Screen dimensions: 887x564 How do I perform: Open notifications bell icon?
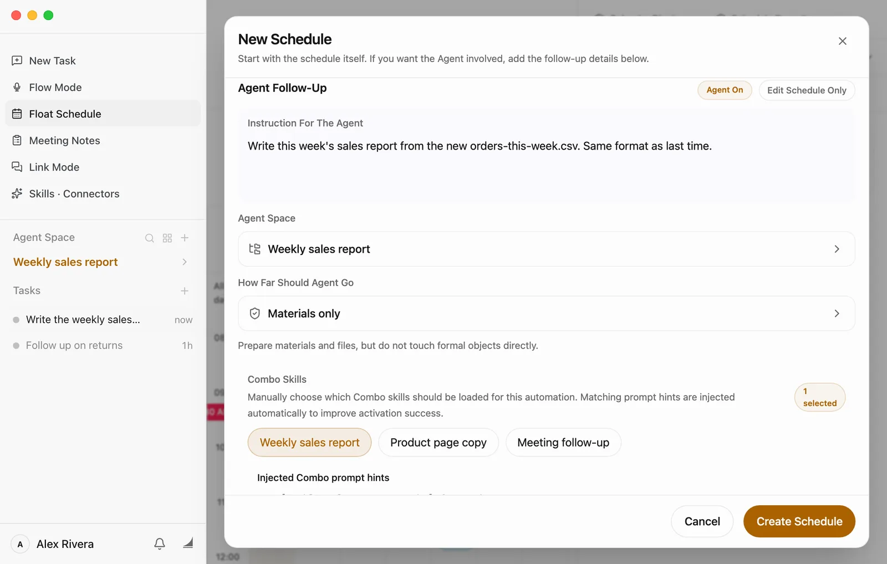(x=160, y=544)
